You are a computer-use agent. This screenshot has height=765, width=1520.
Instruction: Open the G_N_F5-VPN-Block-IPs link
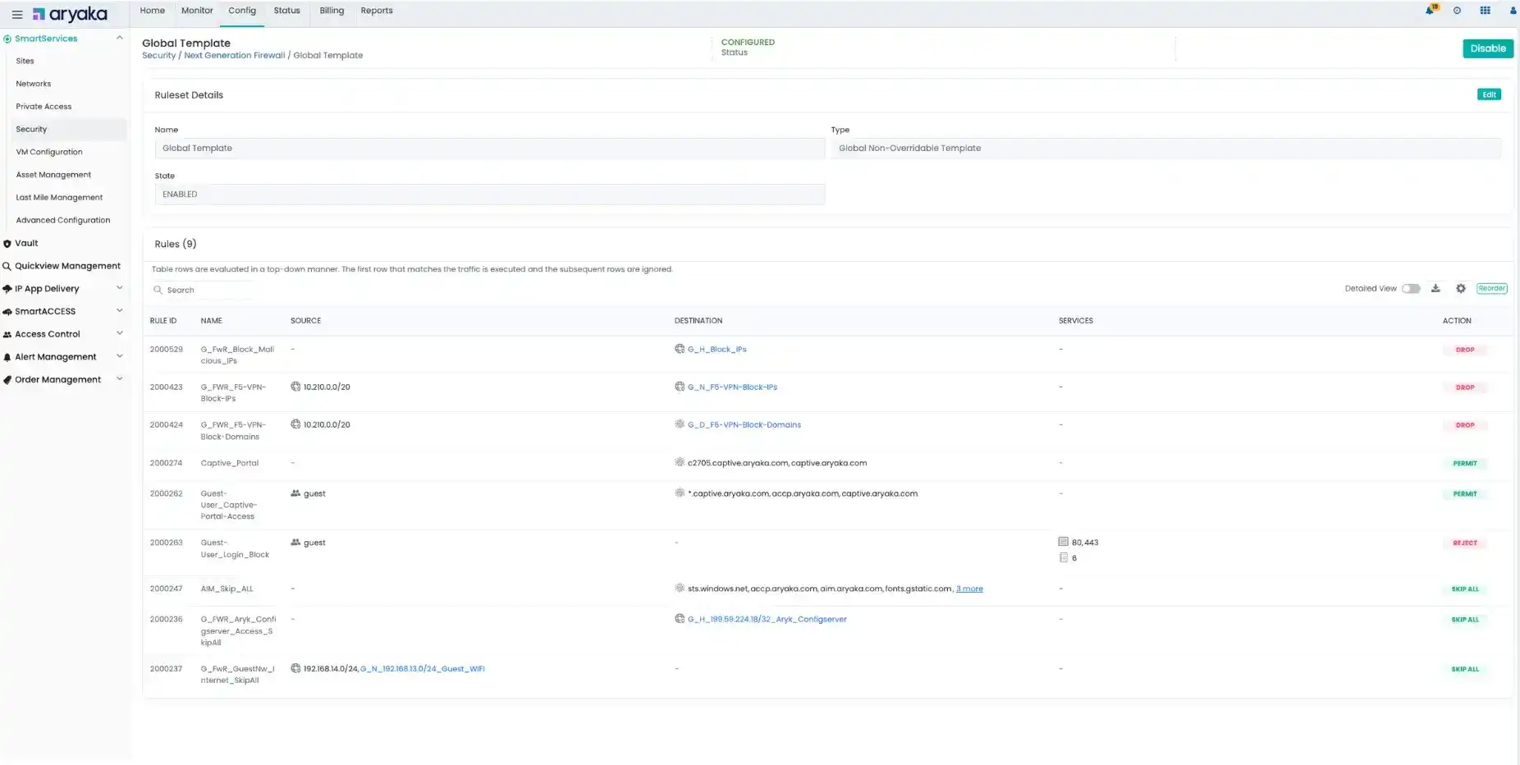click(732, 387)
